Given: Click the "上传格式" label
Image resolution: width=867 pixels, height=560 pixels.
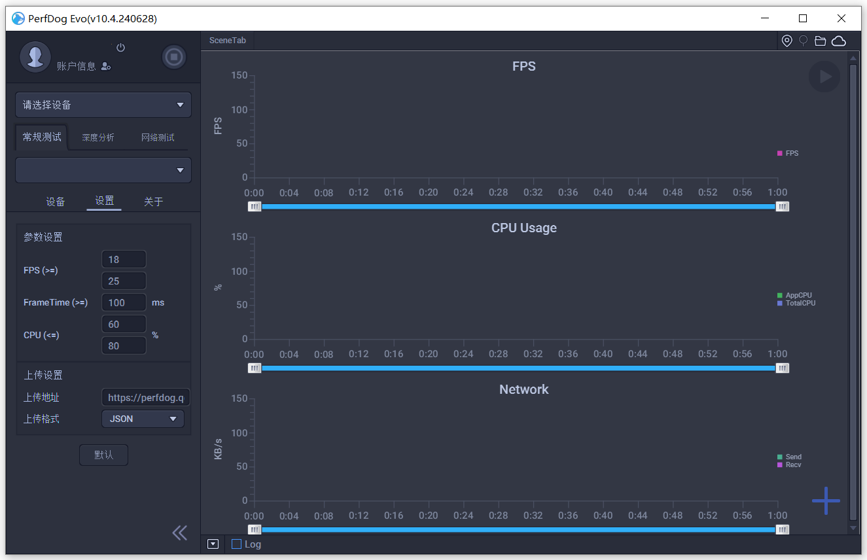Looking at the screenshot, I should pos(41,419).
